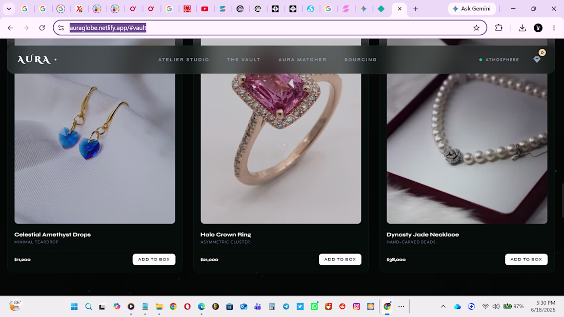
Task: Open Calculator from the taskbar
Action: pos(272,306)
